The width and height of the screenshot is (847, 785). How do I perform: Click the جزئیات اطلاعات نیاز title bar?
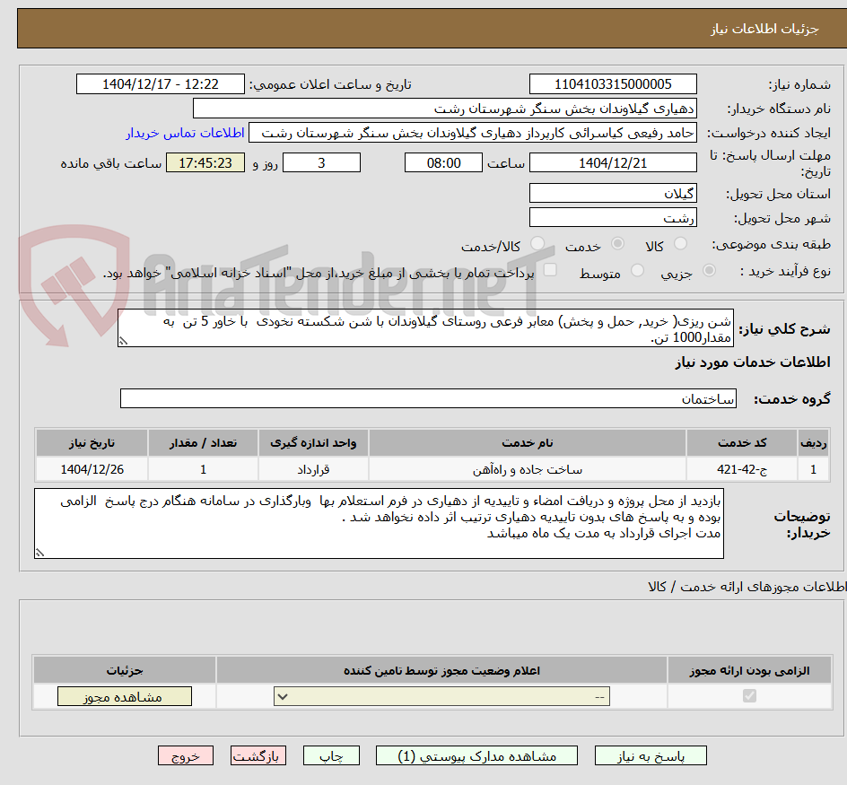432,29
